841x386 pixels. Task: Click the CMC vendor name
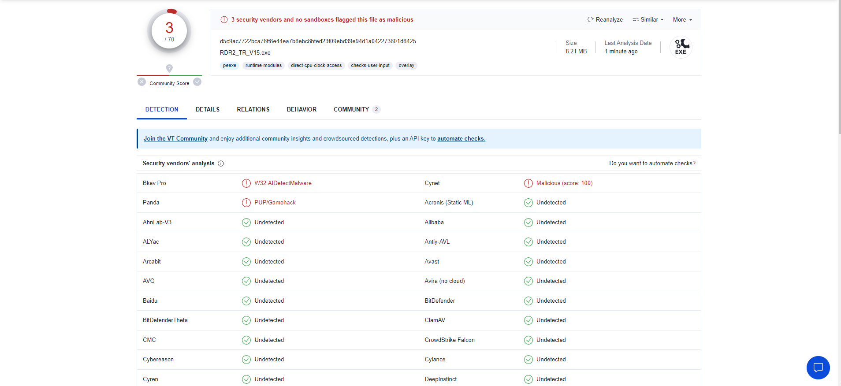149,340
